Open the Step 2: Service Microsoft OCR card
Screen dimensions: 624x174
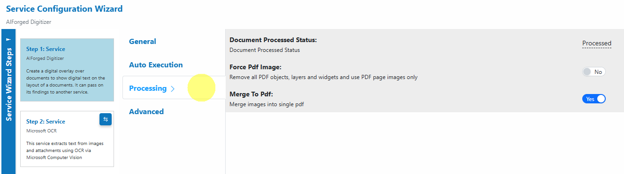pos(67,138)
